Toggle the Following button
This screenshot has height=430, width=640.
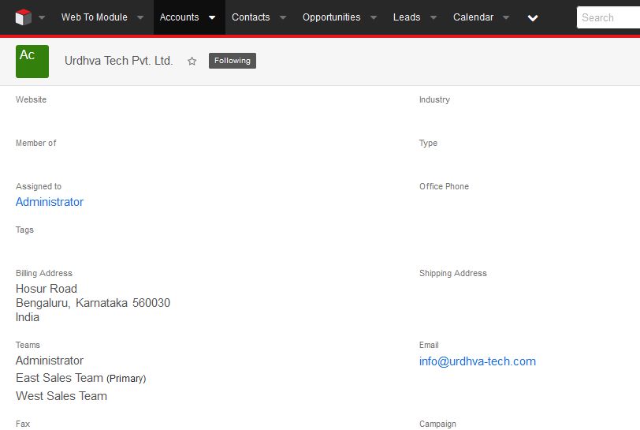233,61
